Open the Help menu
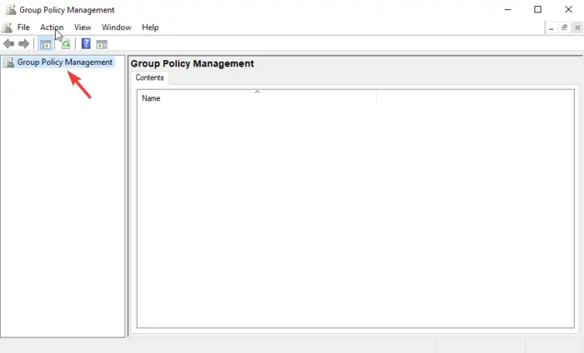 [x=150, y=27]
